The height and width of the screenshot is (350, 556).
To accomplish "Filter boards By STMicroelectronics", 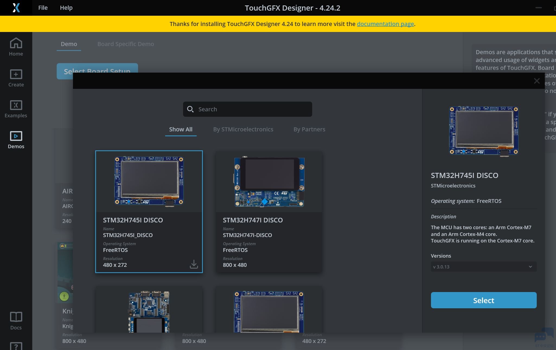I will click(x=243, y=129).
